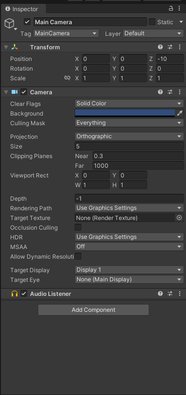
Task: Click Position X field
Action: [95, 59]
